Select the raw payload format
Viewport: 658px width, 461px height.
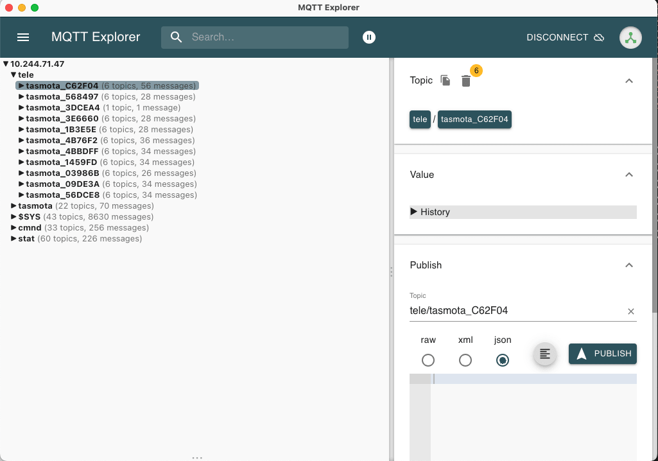[x=428, y=360]
